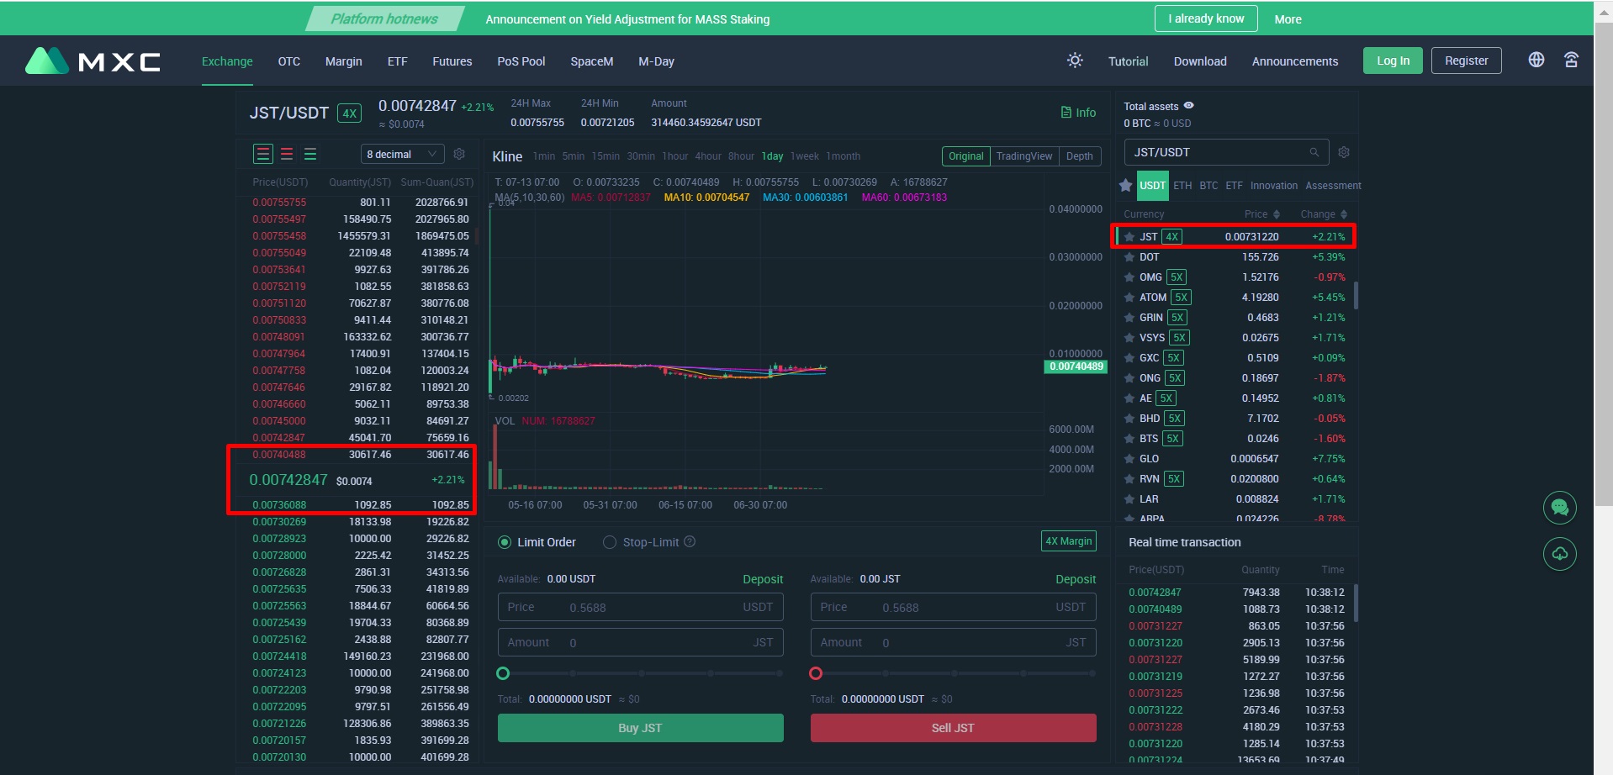Sort market list by Price arrows
Screen dimensions: 1613x775
1277,214
